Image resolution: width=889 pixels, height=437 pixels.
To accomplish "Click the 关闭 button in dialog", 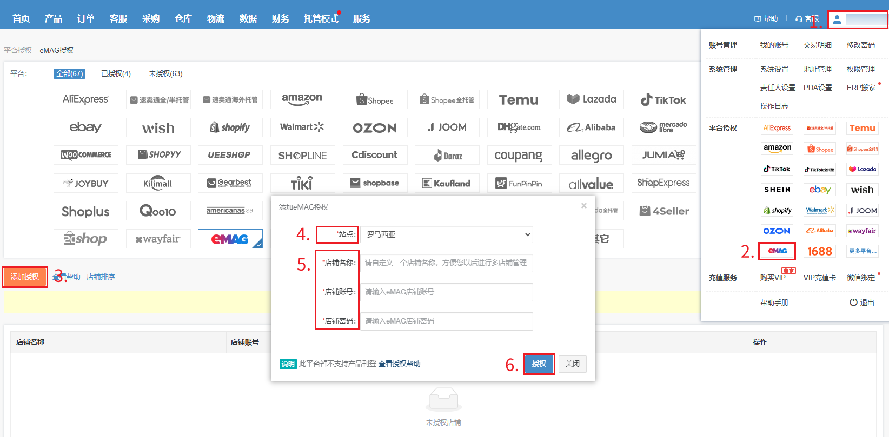I will pos(573,364).
